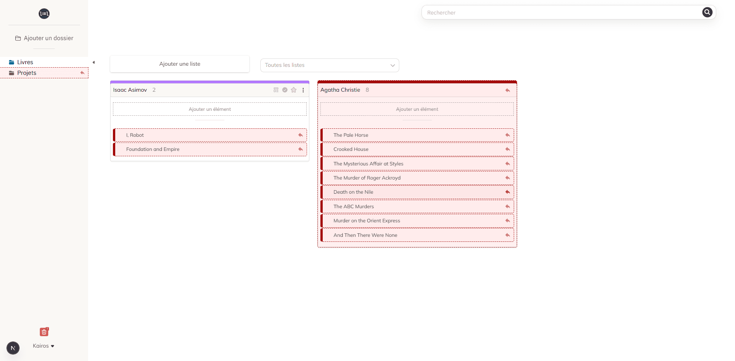This screenshot has height=361, width=735.
Task: Click the search magnifier icon
Action: pos(707,12)
